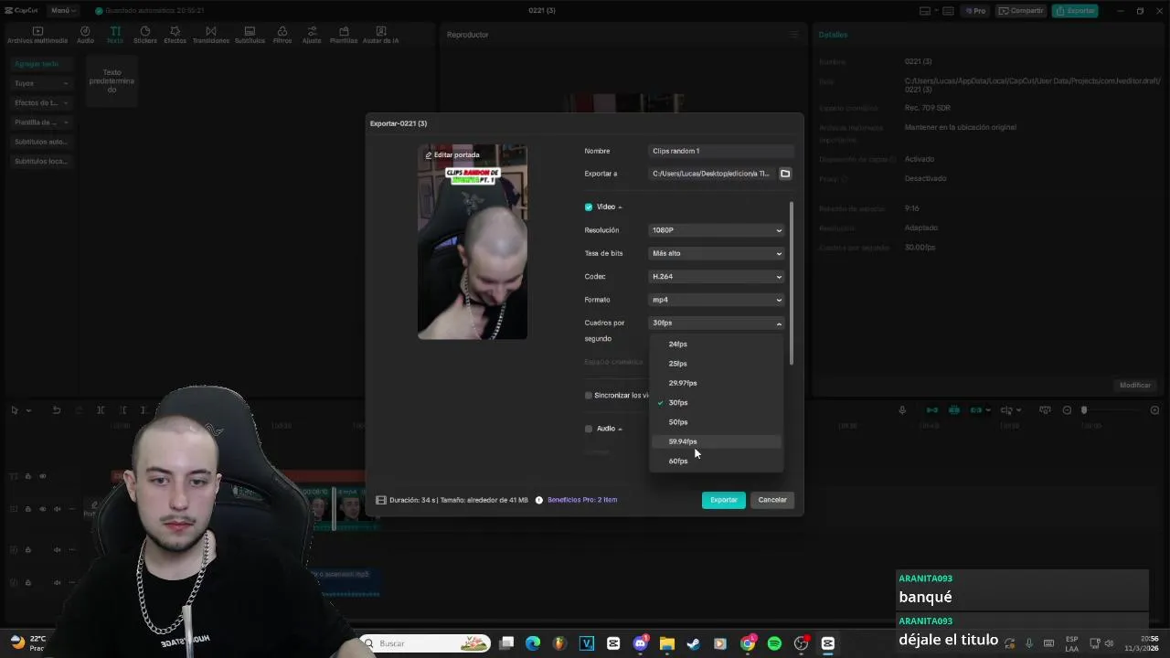
Task: Open the Avatar de IA tool
Action: tap(380, 35)
